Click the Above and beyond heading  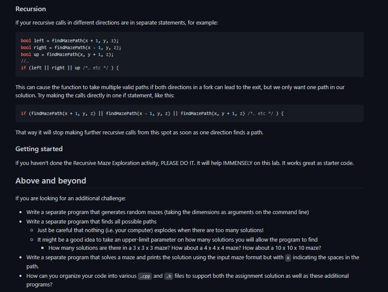(51, 180)
